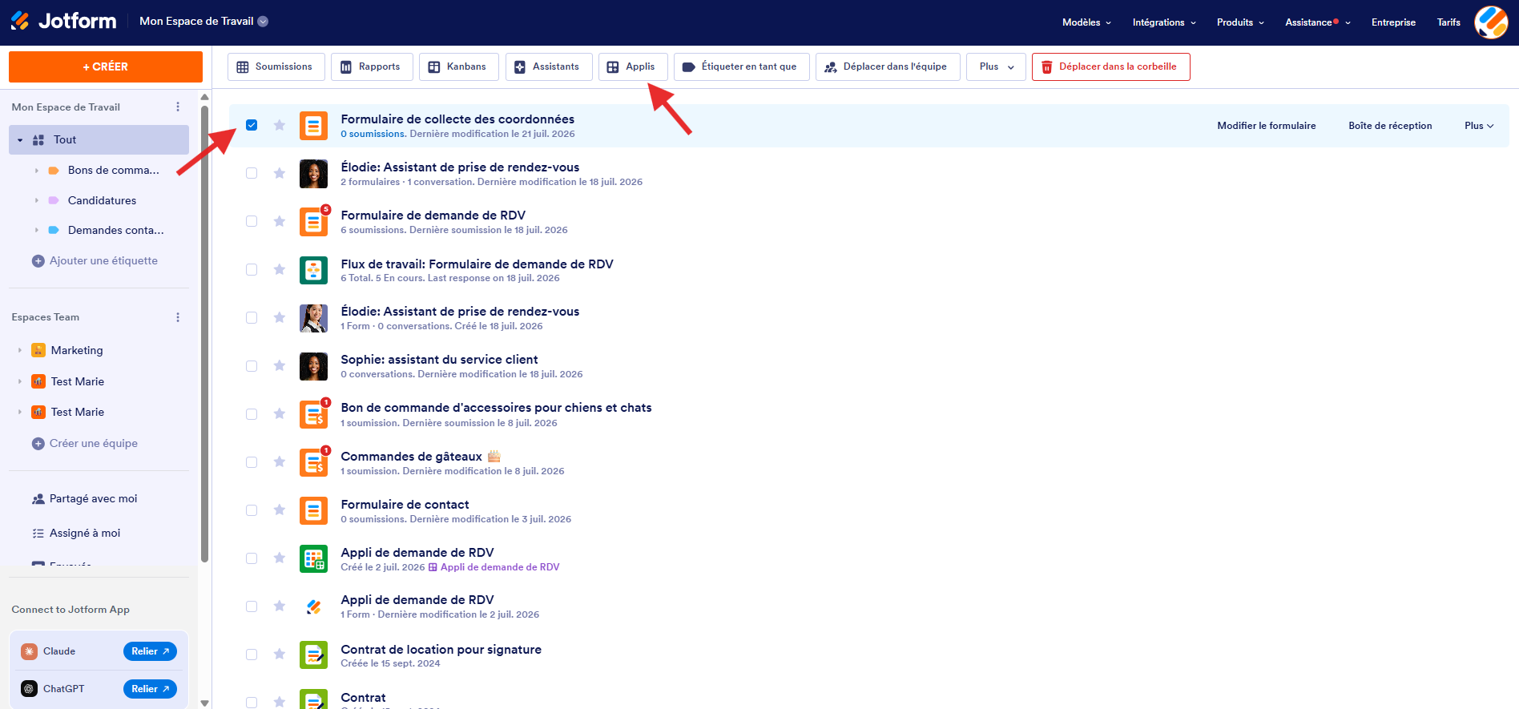Open the Formulaire de collecte des coordonnées form icon
The width and height of the screenshot is (1519, 709).
(313, 126)
